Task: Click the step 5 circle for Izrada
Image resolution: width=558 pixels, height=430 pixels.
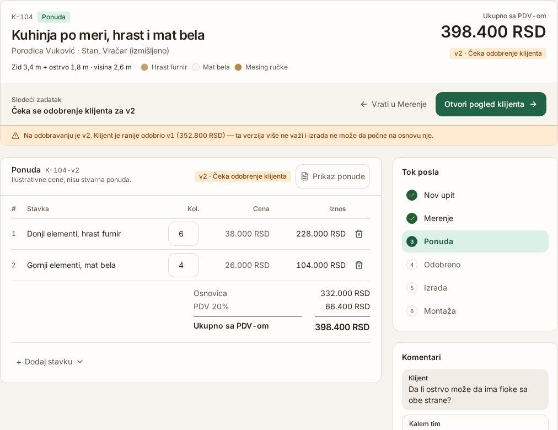Action: (x=412, y=288)
